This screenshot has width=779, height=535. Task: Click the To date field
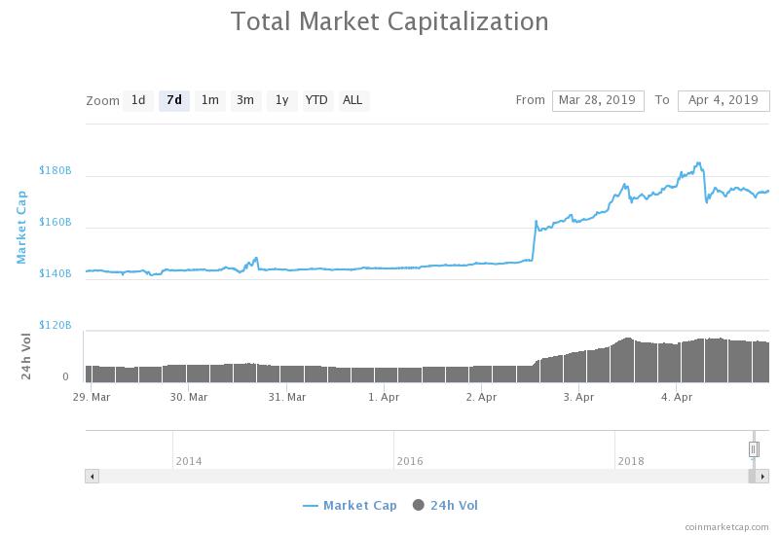[x=723, y=100]
